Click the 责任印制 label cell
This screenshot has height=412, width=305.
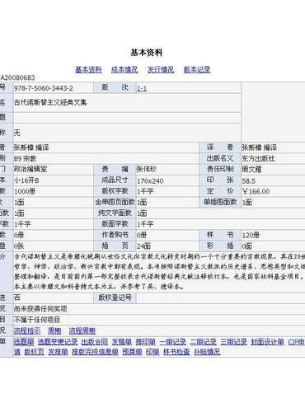click(220, 169)
